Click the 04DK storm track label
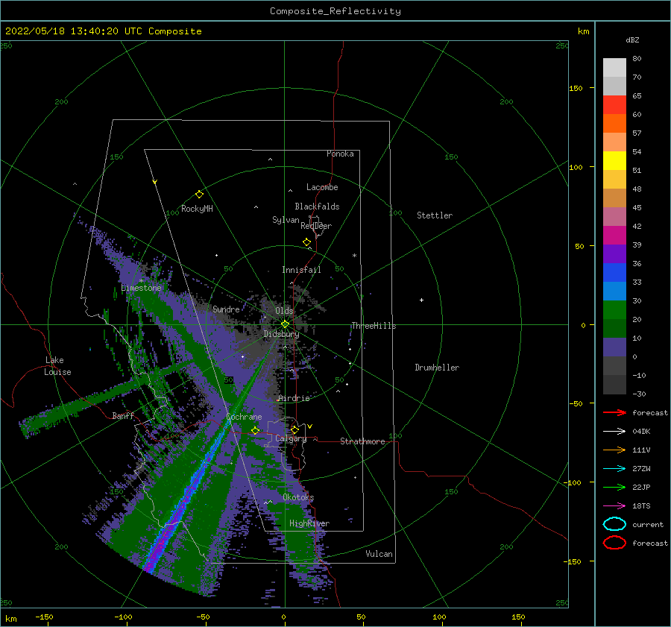 click(641, 431)
